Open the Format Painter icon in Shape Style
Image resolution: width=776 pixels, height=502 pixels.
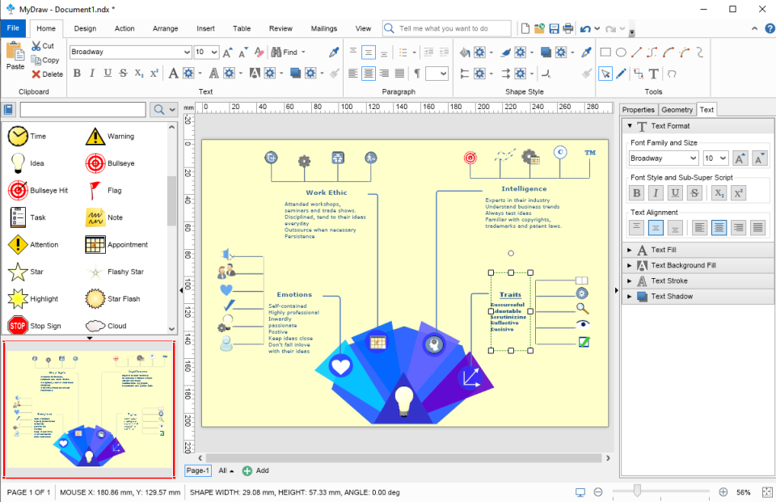point(588,73)
